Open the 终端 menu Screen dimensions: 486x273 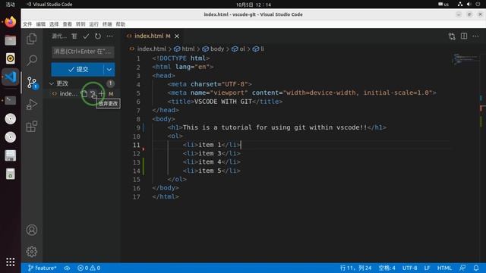click(107, 24)
